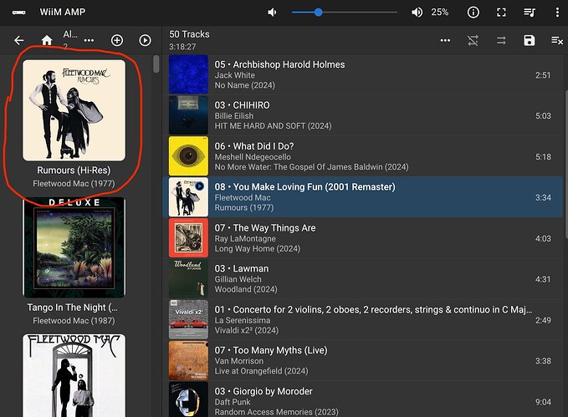Open the WiiM AMP player selector icon

point(19,13)
